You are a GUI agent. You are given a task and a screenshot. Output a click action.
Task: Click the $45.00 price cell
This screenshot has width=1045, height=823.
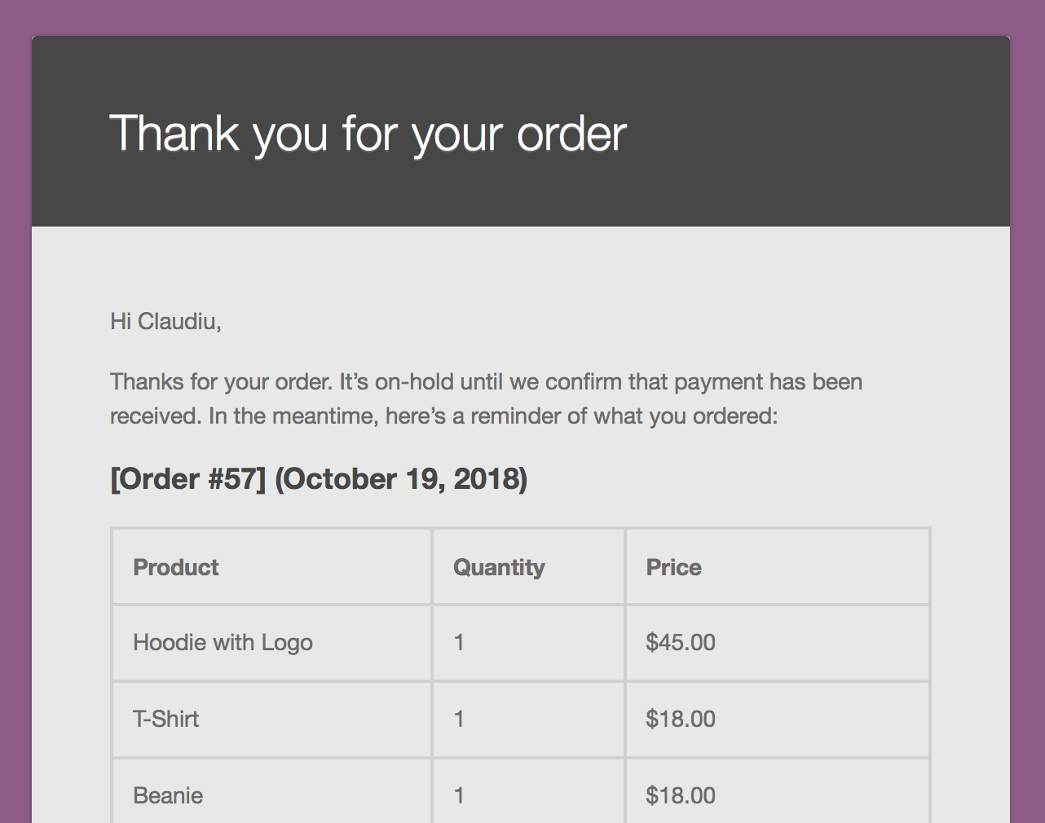point(778,643)
